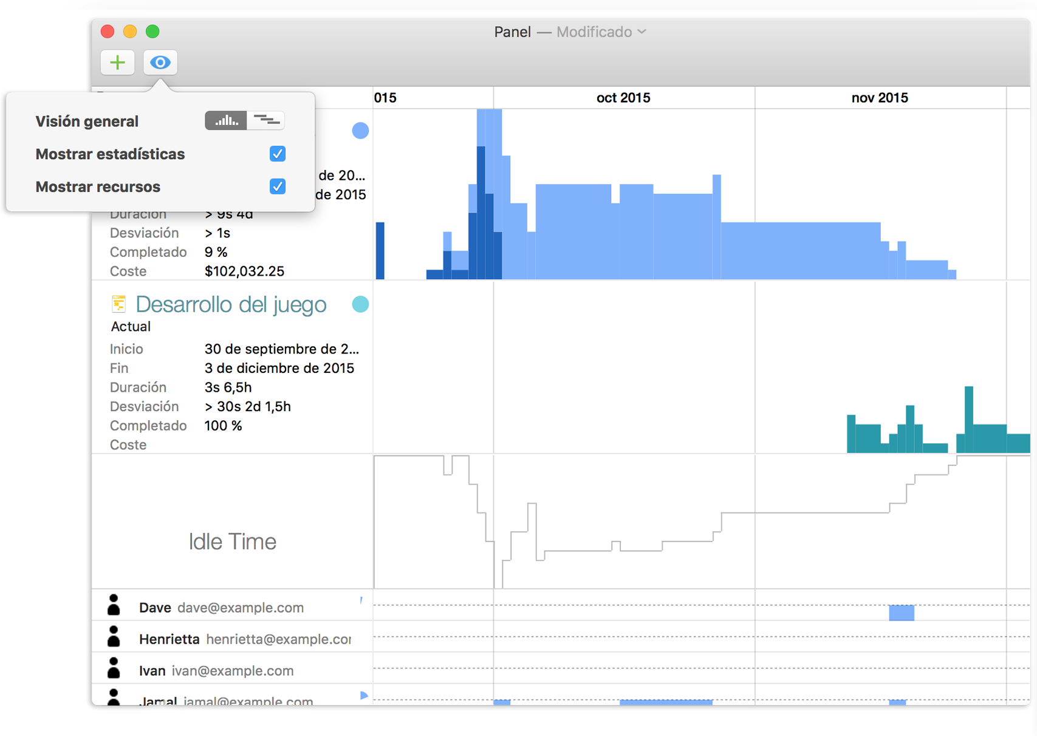
Task: Click the Desarrollo del juego document icon
Action: [118, 304]
